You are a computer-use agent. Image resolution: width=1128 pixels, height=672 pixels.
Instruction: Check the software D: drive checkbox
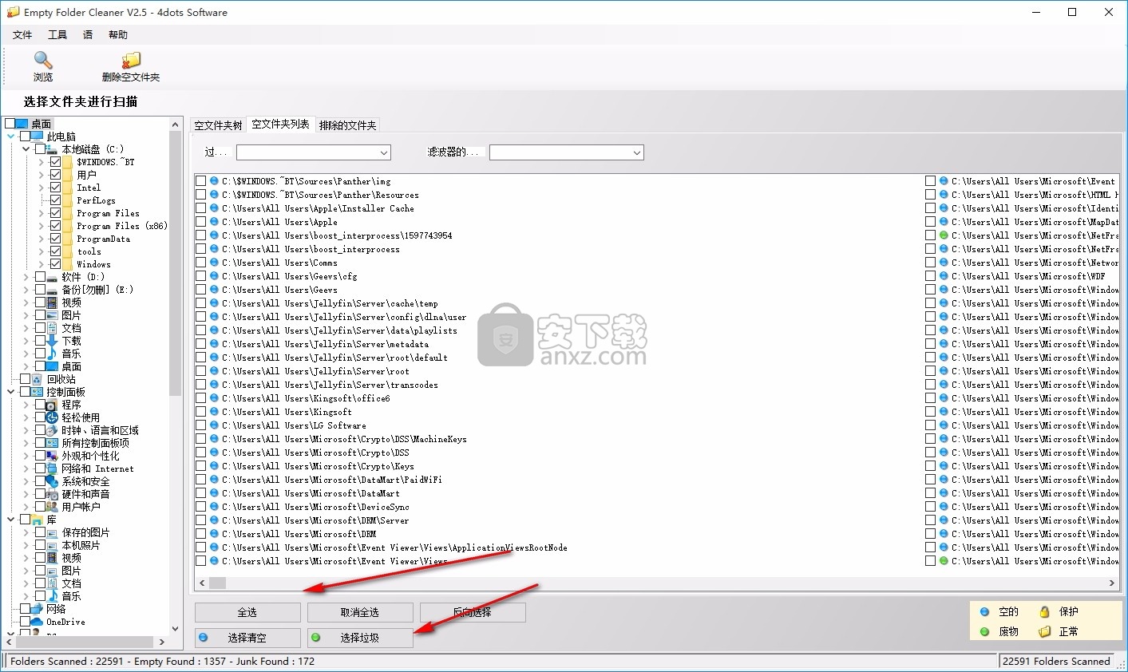(x=40, y=277)
